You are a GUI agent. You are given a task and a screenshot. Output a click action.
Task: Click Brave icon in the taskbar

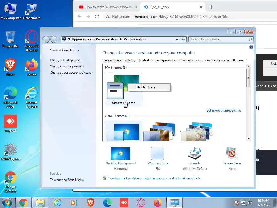(x=90, y=203)
